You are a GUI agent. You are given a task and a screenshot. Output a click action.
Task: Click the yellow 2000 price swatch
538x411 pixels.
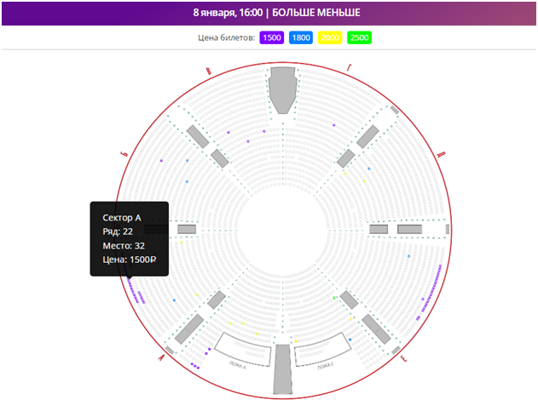(329, 37)
